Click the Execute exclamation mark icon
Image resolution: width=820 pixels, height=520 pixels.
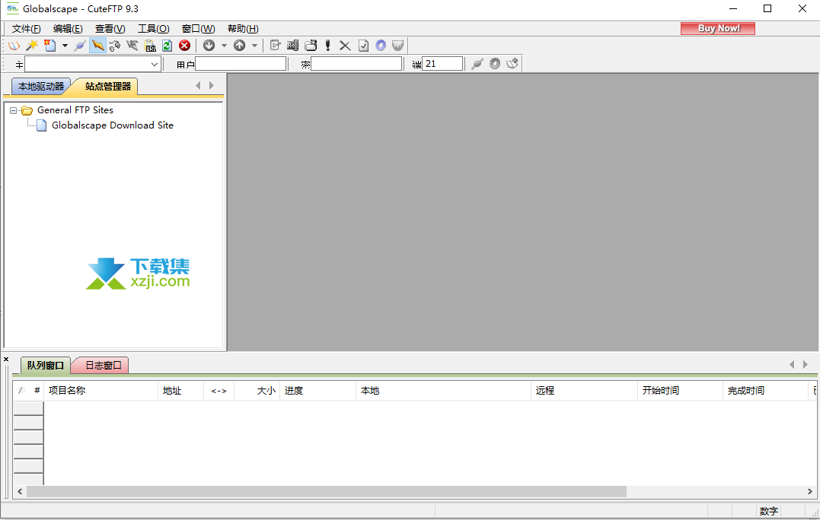point(328,46)
